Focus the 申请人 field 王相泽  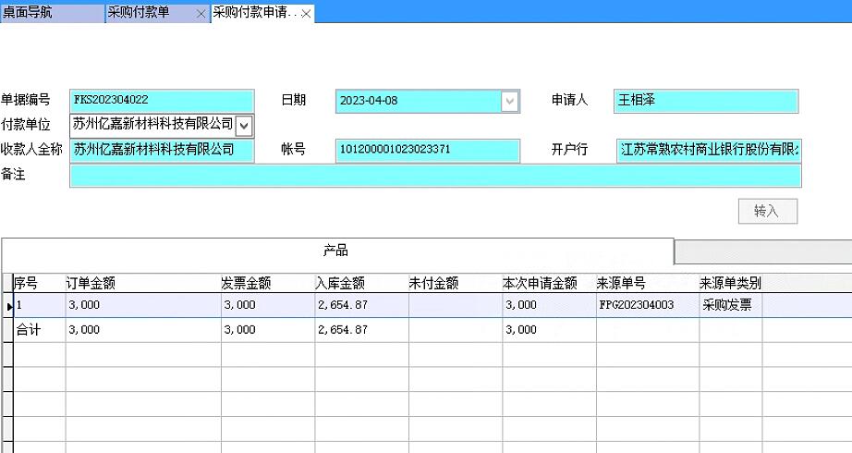[x=705, y=101]
